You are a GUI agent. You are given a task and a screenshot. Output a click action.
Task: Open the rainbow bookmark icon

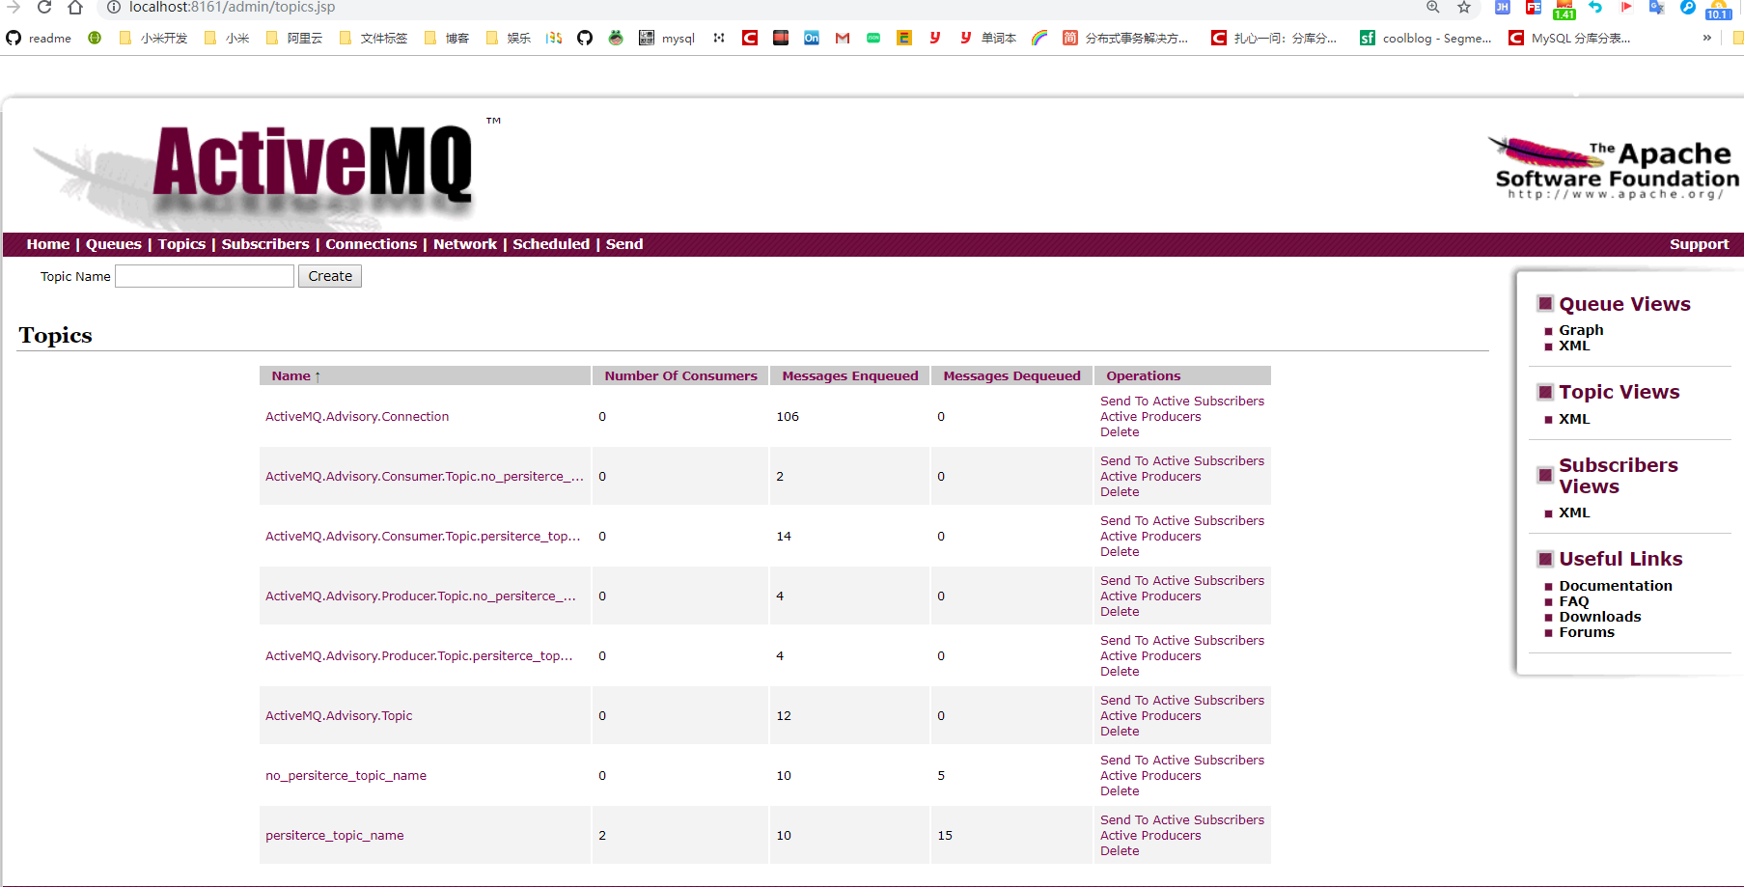point(1039,38)
